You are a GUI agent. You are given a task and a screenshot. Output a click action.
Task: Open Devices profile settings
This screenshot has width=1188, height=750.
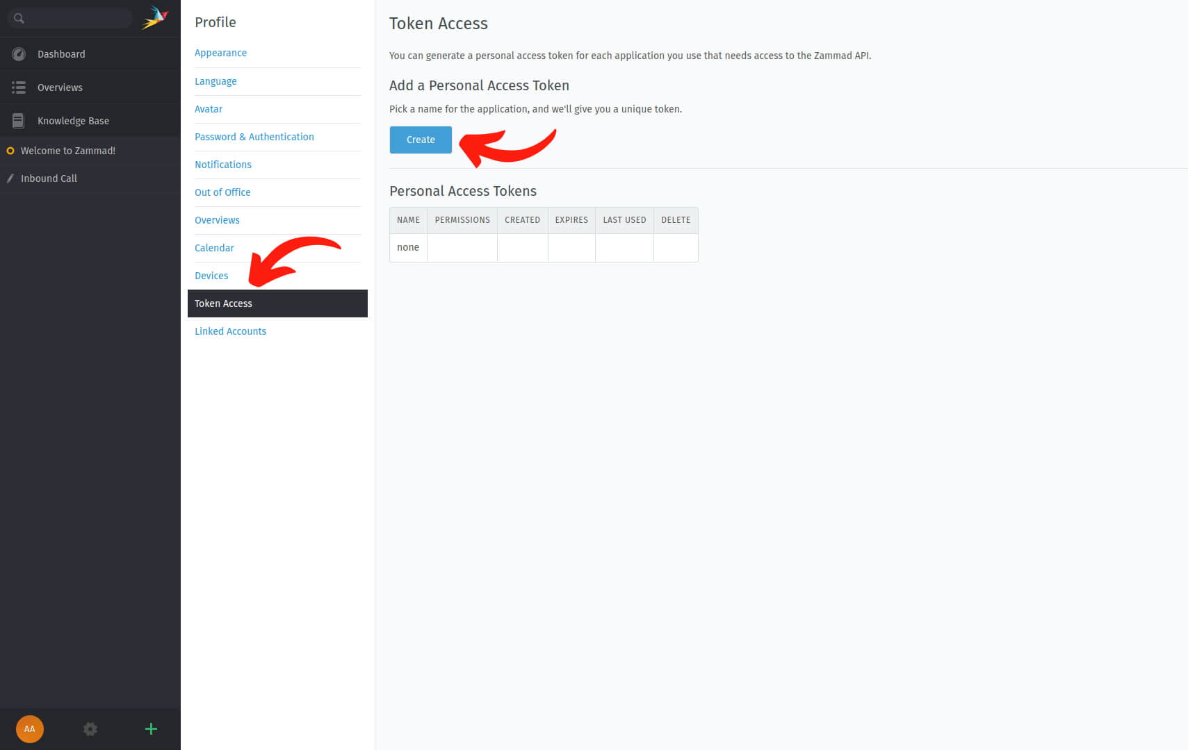211,276
